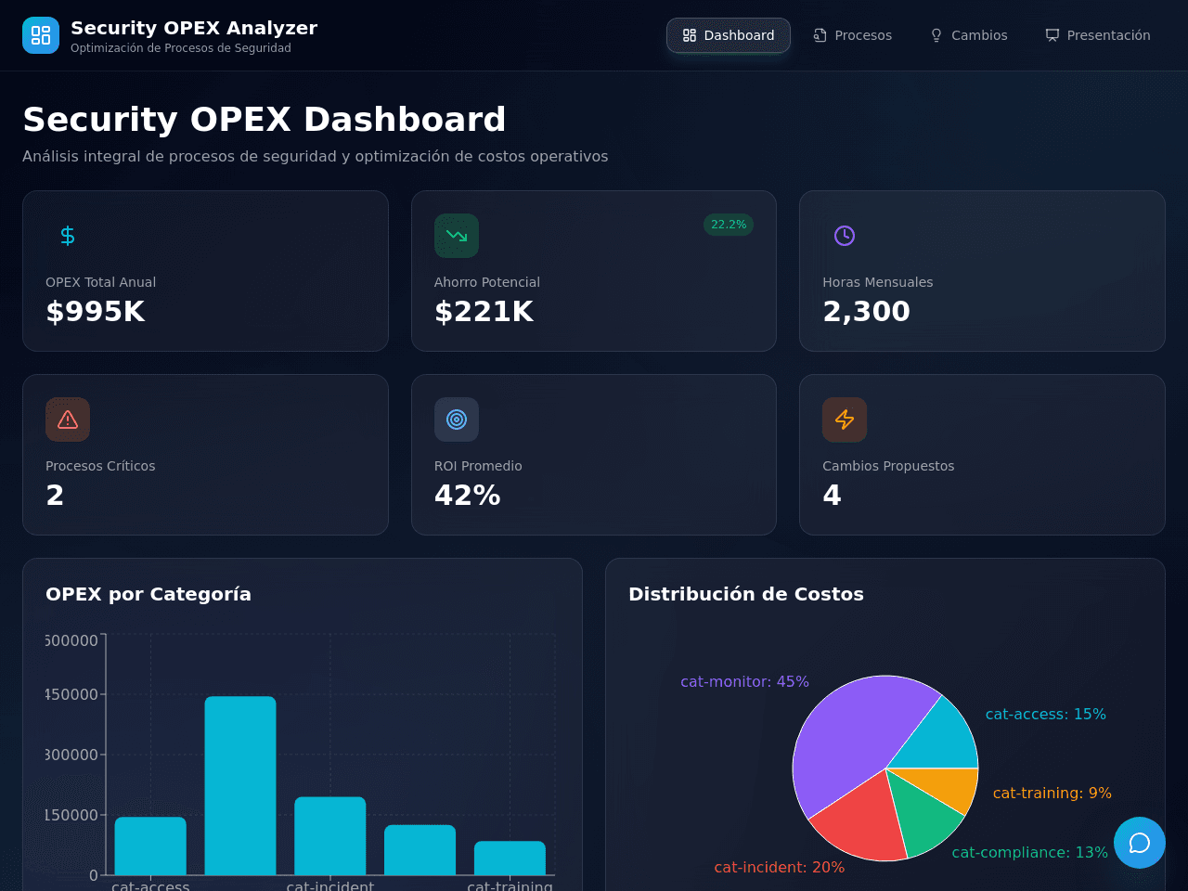Click the Dashboard tab grid icon
Viewport: 1188px width, 891px height.
tap(690, 35)
